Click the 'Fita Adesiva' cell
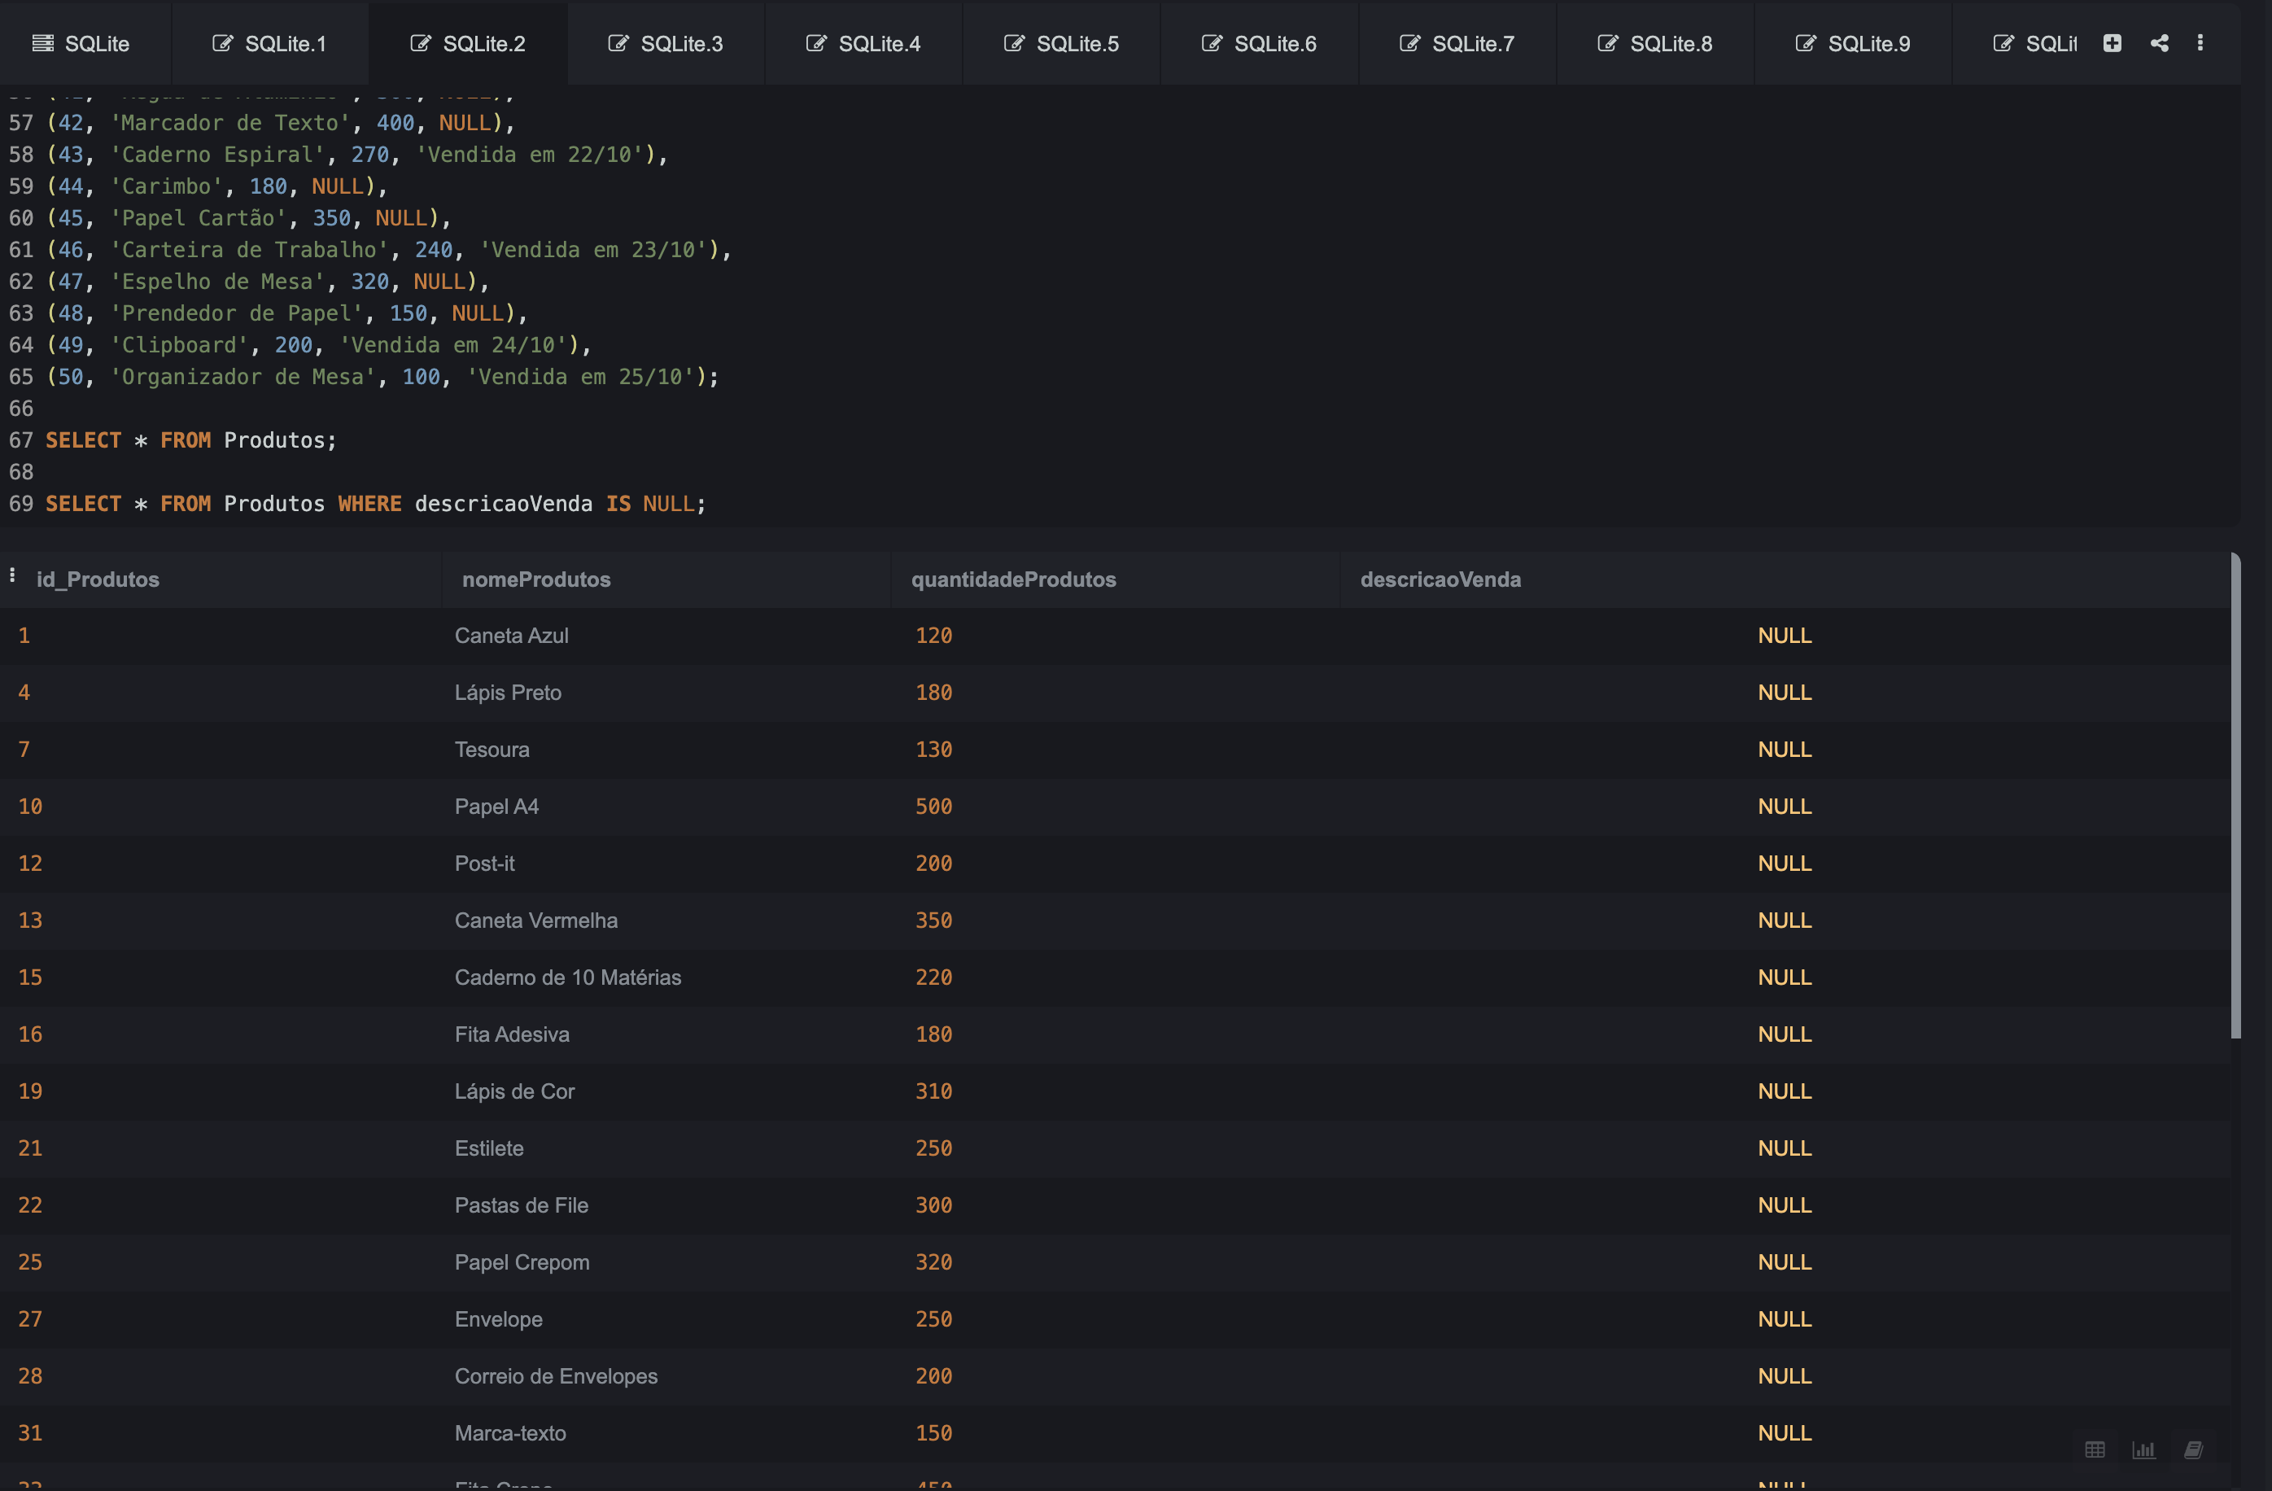Image resolution: width=2272 pixels, height=1491 pixels. 512,1034
